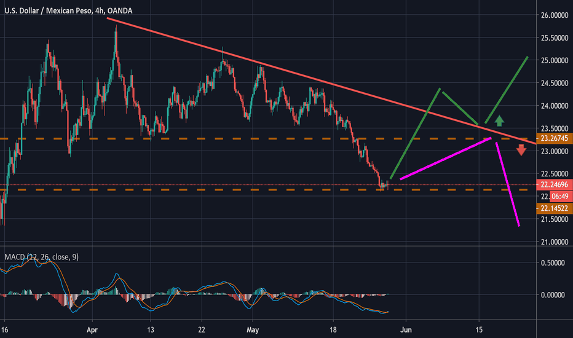Click the 21.50000 price axis label

(555, 219)
